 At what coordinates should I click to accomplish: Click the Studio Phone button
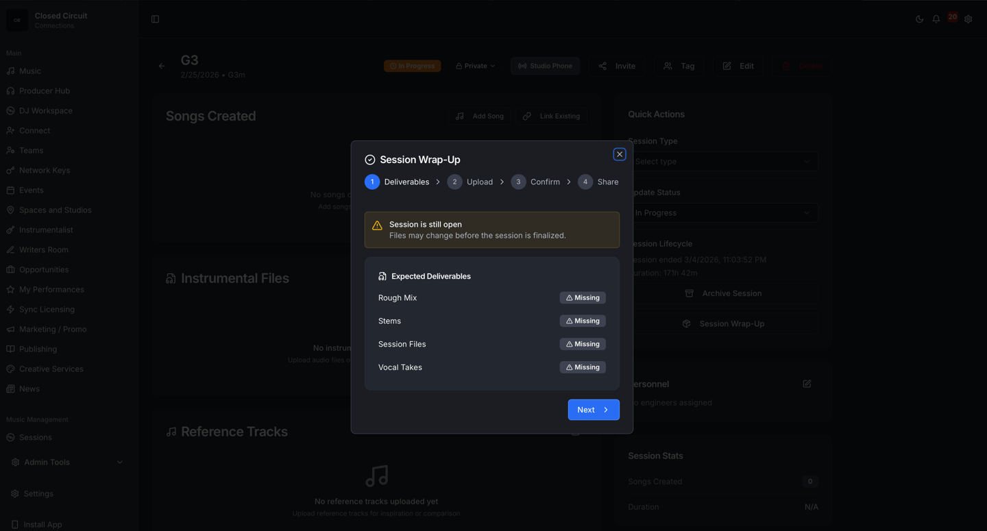click(546, 66)
